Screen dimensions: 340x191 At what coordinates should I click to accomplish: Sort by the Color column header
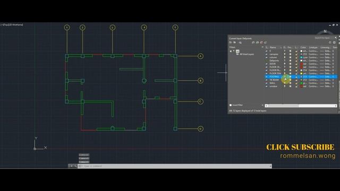point(303,47)
